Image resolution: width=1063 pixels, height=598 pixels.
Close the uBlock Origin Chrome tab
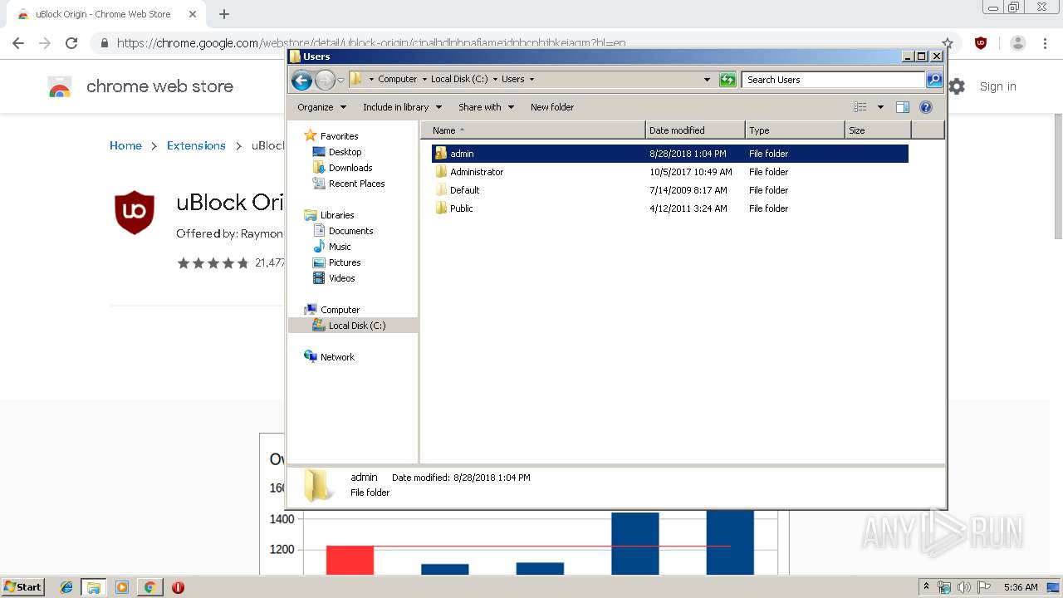[x=193, y=14]
